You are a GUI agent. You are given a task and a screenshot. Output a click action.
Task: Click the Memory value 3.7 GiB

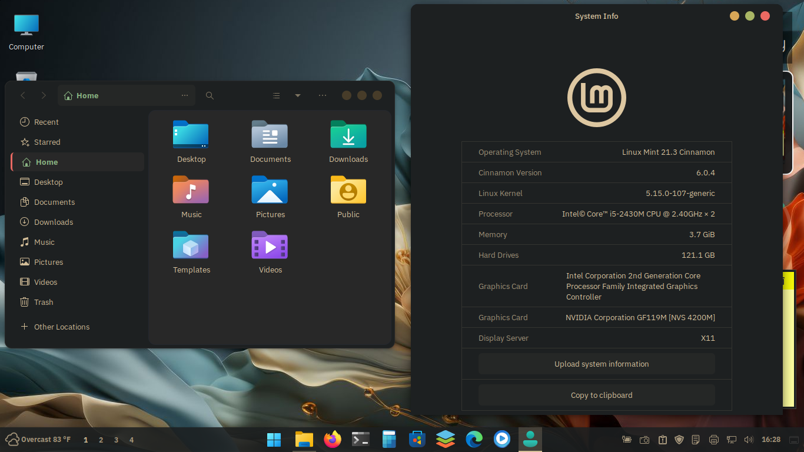702,235
